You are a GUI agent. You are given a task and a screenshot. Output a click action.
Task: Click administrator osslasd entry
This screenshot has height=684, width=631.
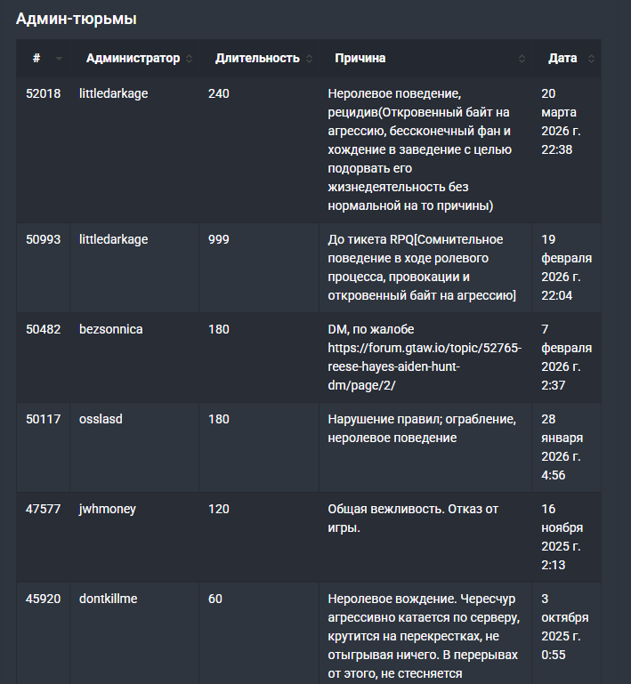(x=101, y=419)
